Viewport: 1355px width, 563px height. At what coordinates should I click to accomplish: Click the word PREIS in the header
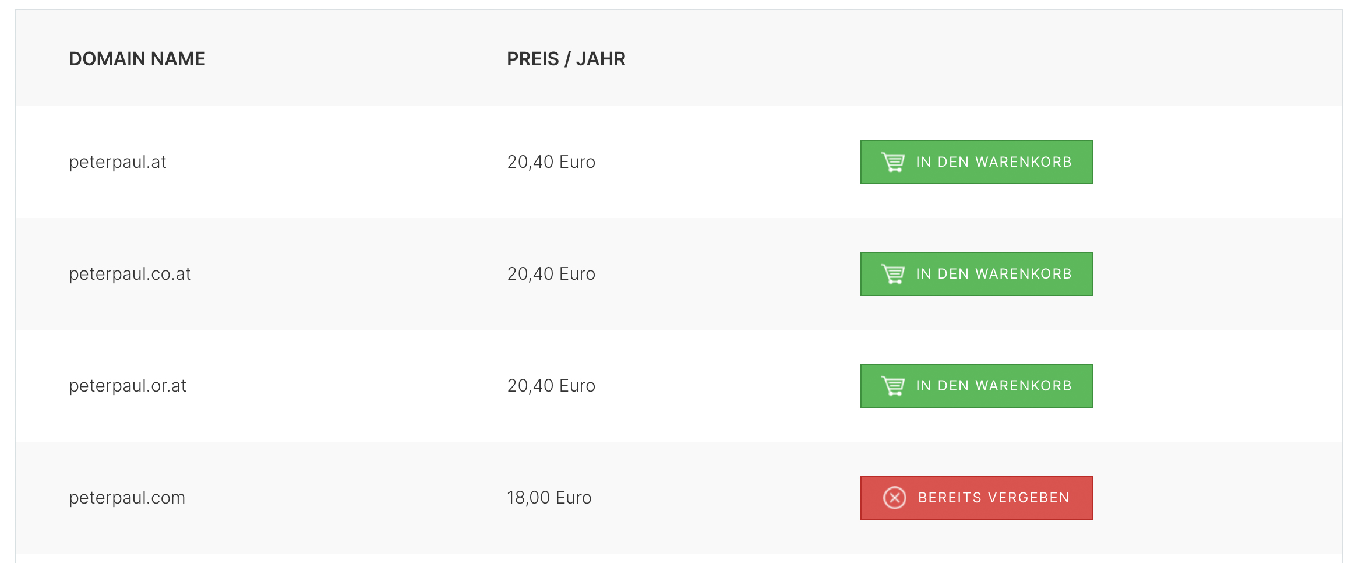533,59
